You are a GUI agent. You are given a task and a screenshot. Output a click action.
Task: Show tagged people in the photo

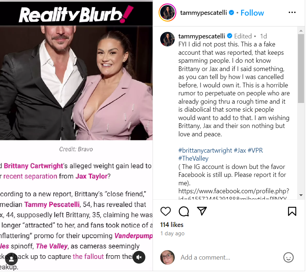pos(11,259)
